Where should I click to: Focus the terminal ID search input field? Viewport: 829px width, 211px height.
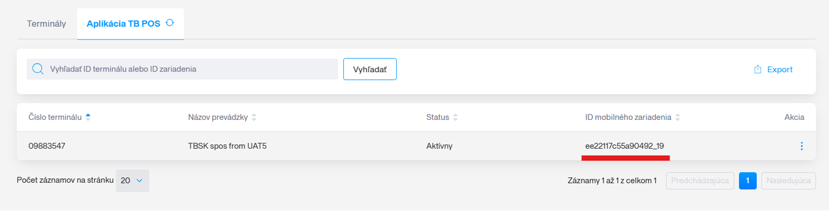coord(182,69)
